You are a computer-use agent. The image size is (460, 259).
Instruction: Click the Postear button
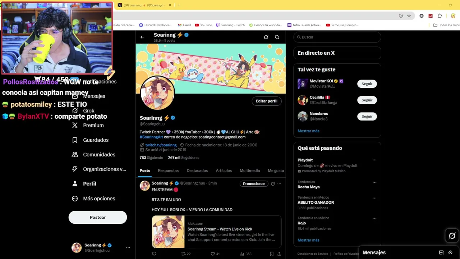point(98,217)
